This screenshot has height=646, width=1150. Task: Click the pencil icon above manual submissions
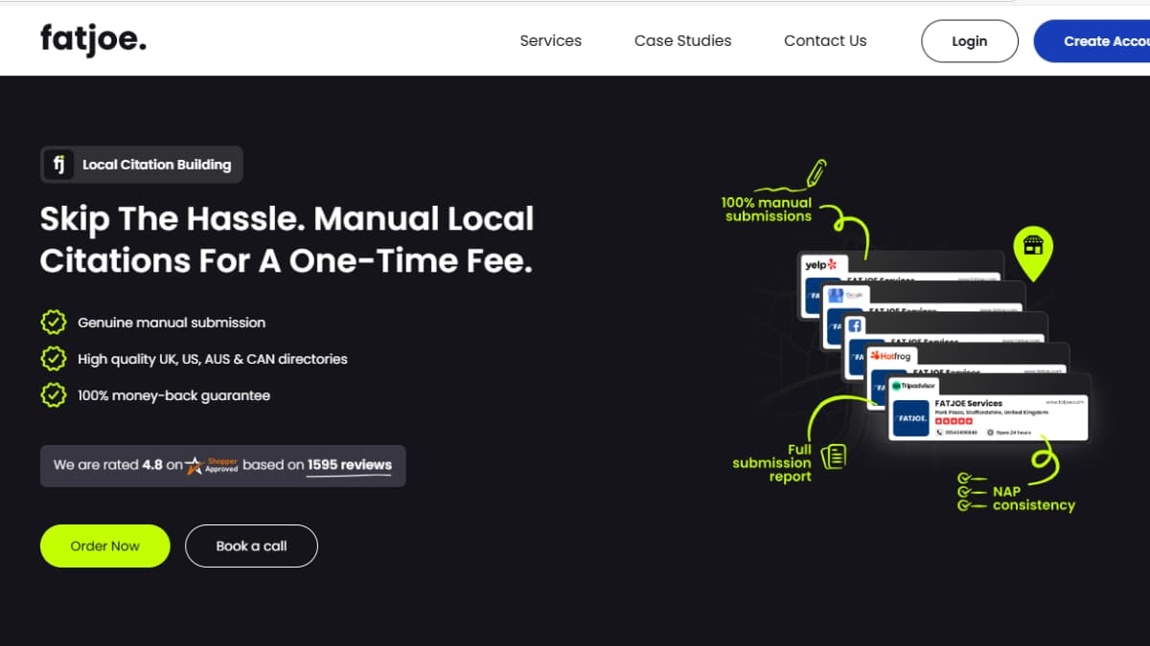point(816,173)
